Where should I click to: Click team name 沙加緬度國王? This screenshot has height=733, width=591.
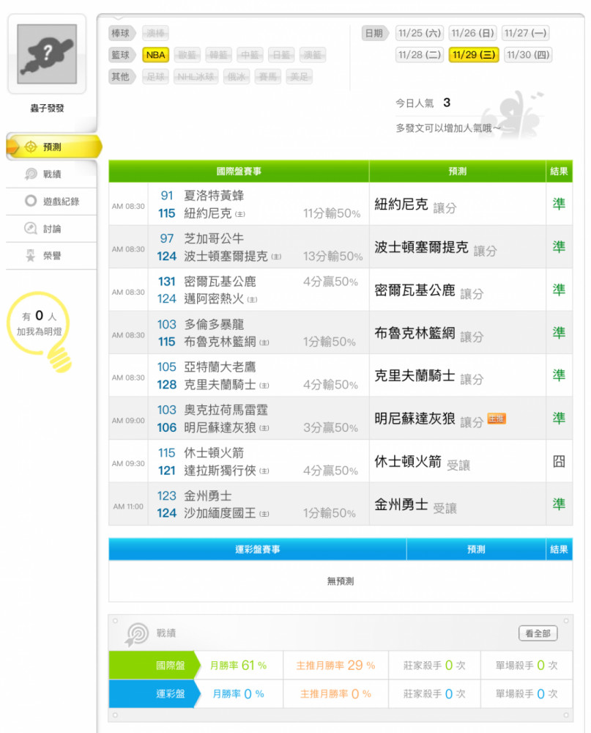(x=220, y=513)
